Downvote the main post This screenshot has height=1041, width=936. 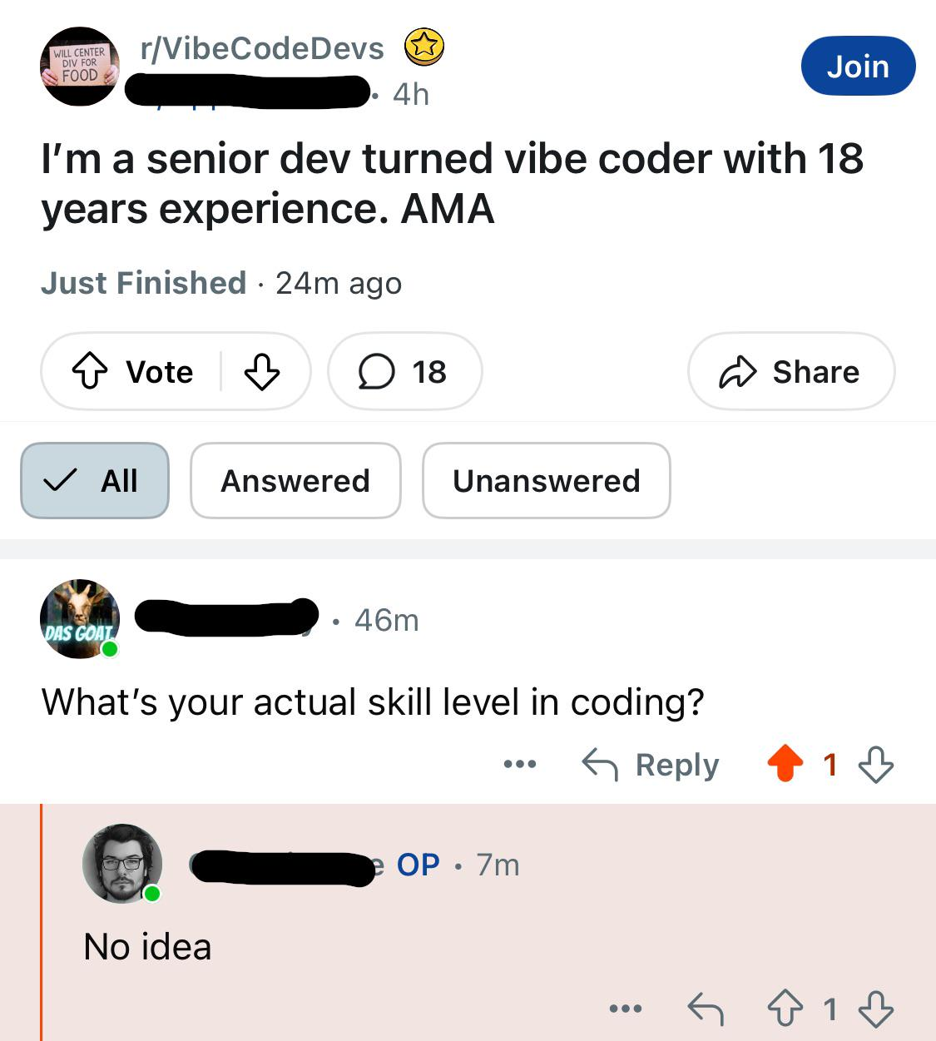click(x=261, y=372)
